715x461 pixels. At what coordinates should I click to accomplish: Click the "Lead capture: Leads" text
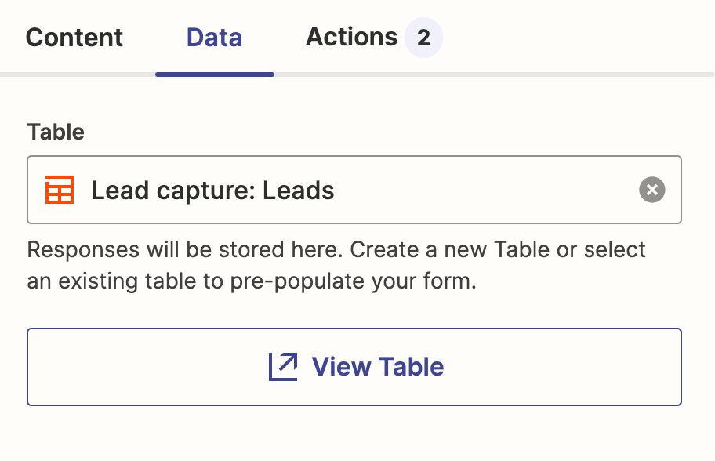212,190
